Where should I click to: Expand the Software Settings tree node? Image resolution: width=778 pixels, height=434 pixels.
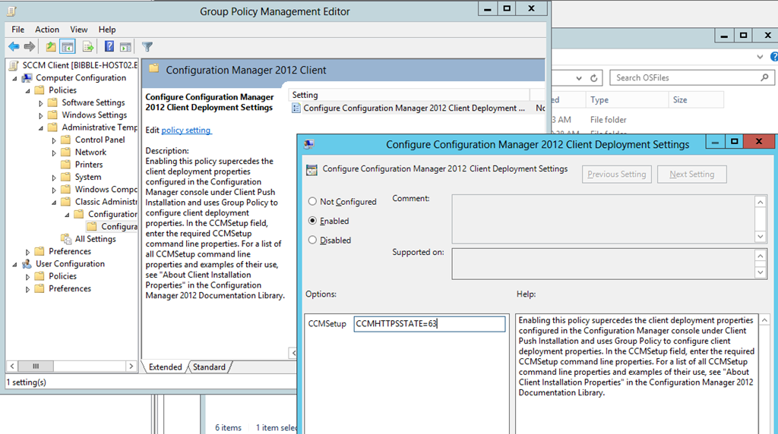click(41, 102)
